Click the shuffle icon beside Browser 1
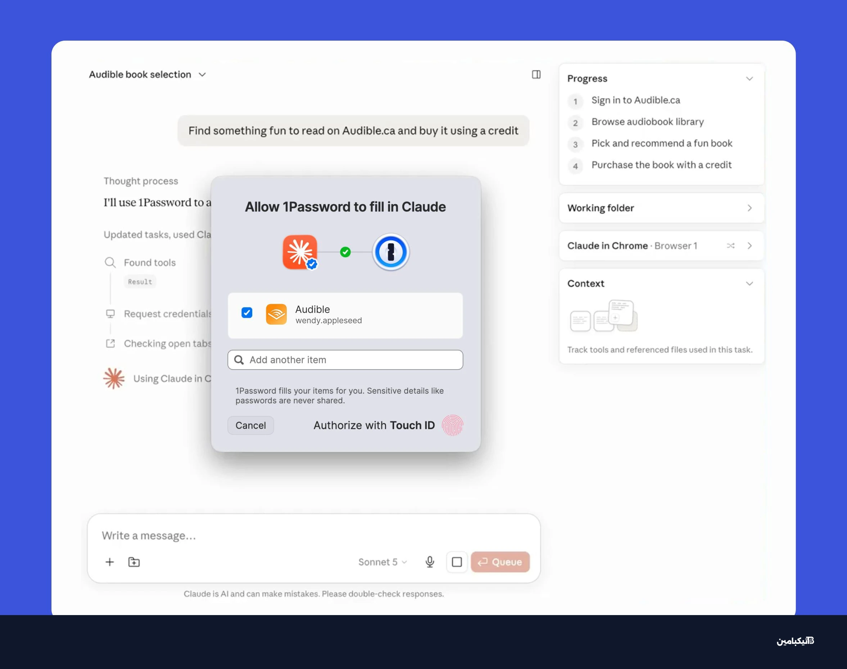This screenshot has height=669, width=847. click(730, 246)
